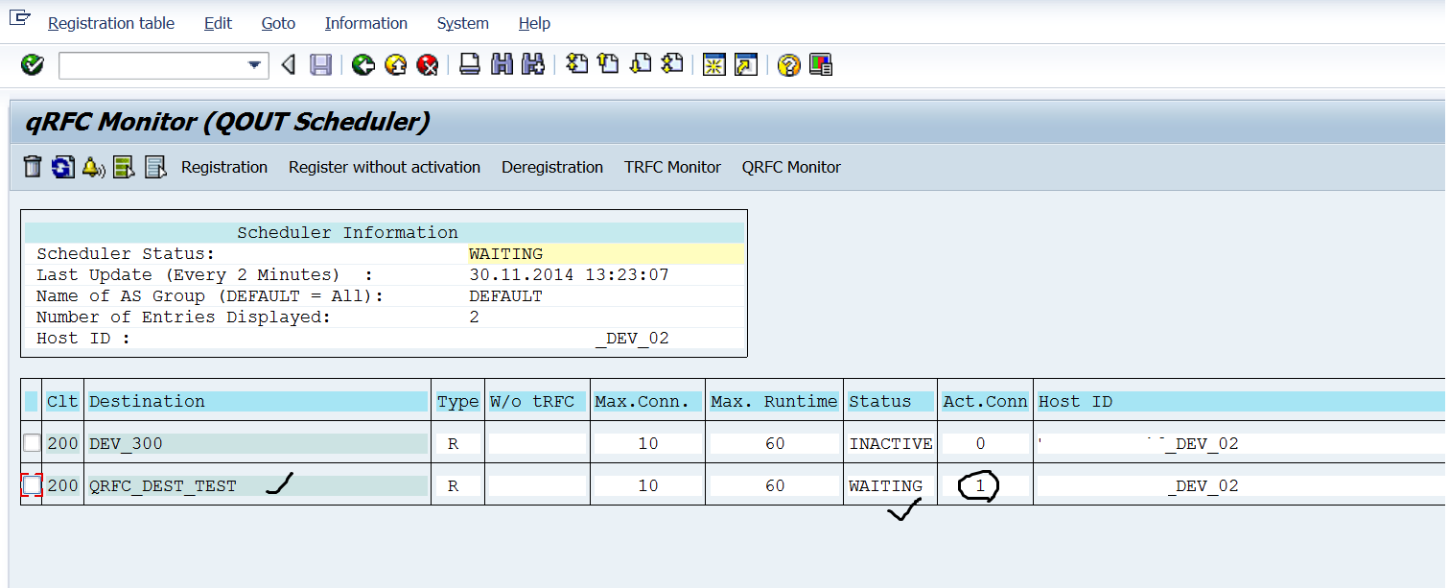This screenshot has width=1449, height=588.
Task: Click the Registration button
Action: pos(224,167)
